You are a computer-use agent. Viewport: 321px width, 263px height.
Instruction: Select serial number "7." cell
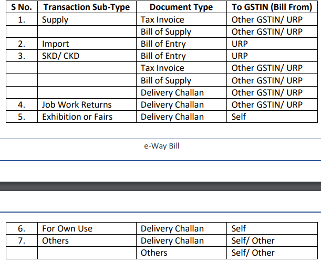[22, 240]
